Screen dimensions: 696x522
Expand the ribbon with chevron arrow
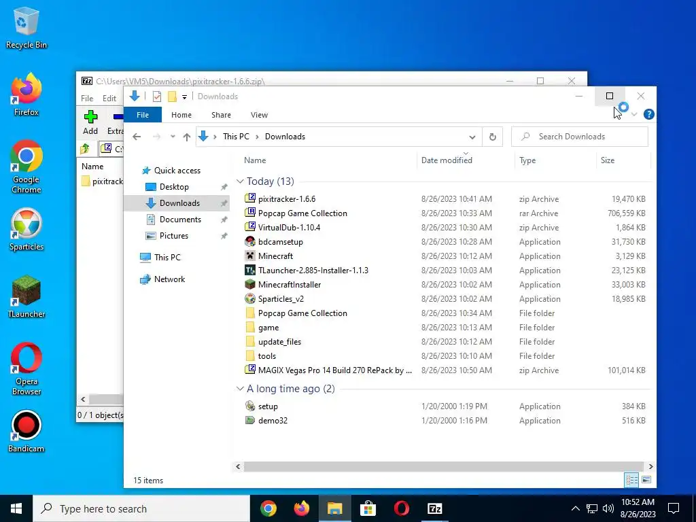(x=634, y=114)
